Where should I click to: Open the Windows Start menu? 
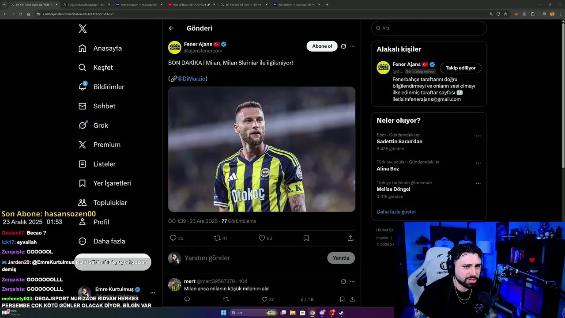(x=224, y=313)
